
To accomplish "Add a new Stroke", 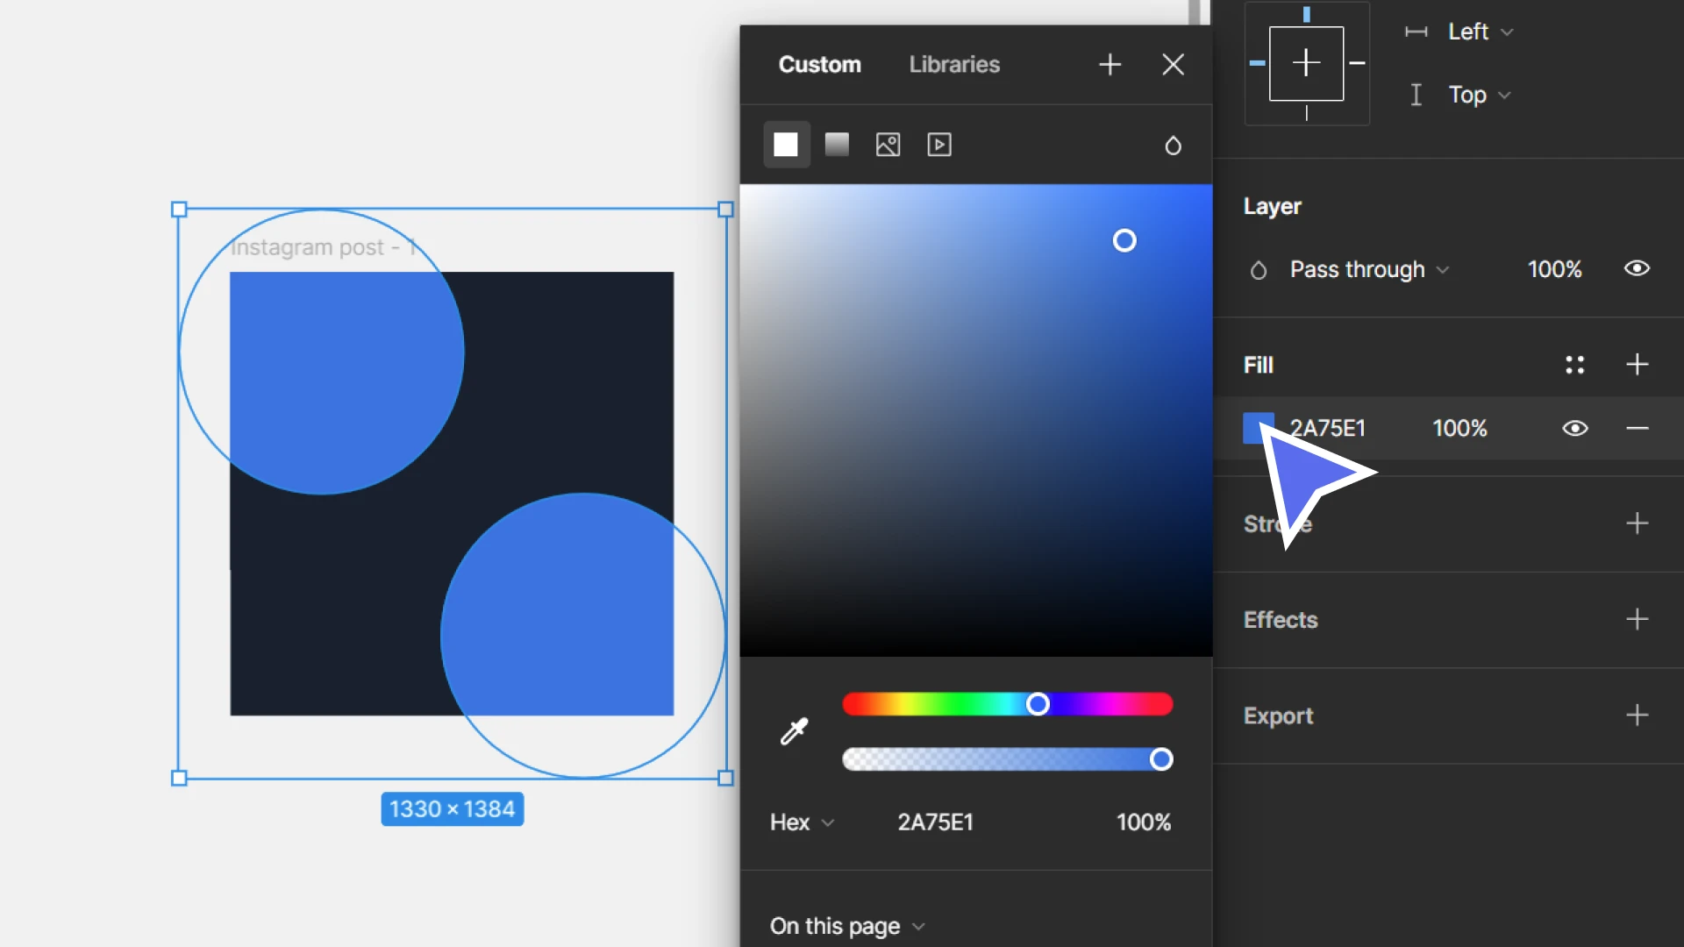I will (1638, 524).
